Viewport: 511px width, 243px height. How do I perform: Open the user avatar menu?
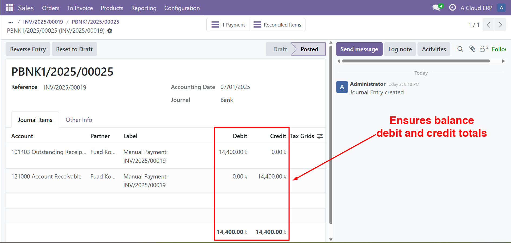[x=501, y=8]
